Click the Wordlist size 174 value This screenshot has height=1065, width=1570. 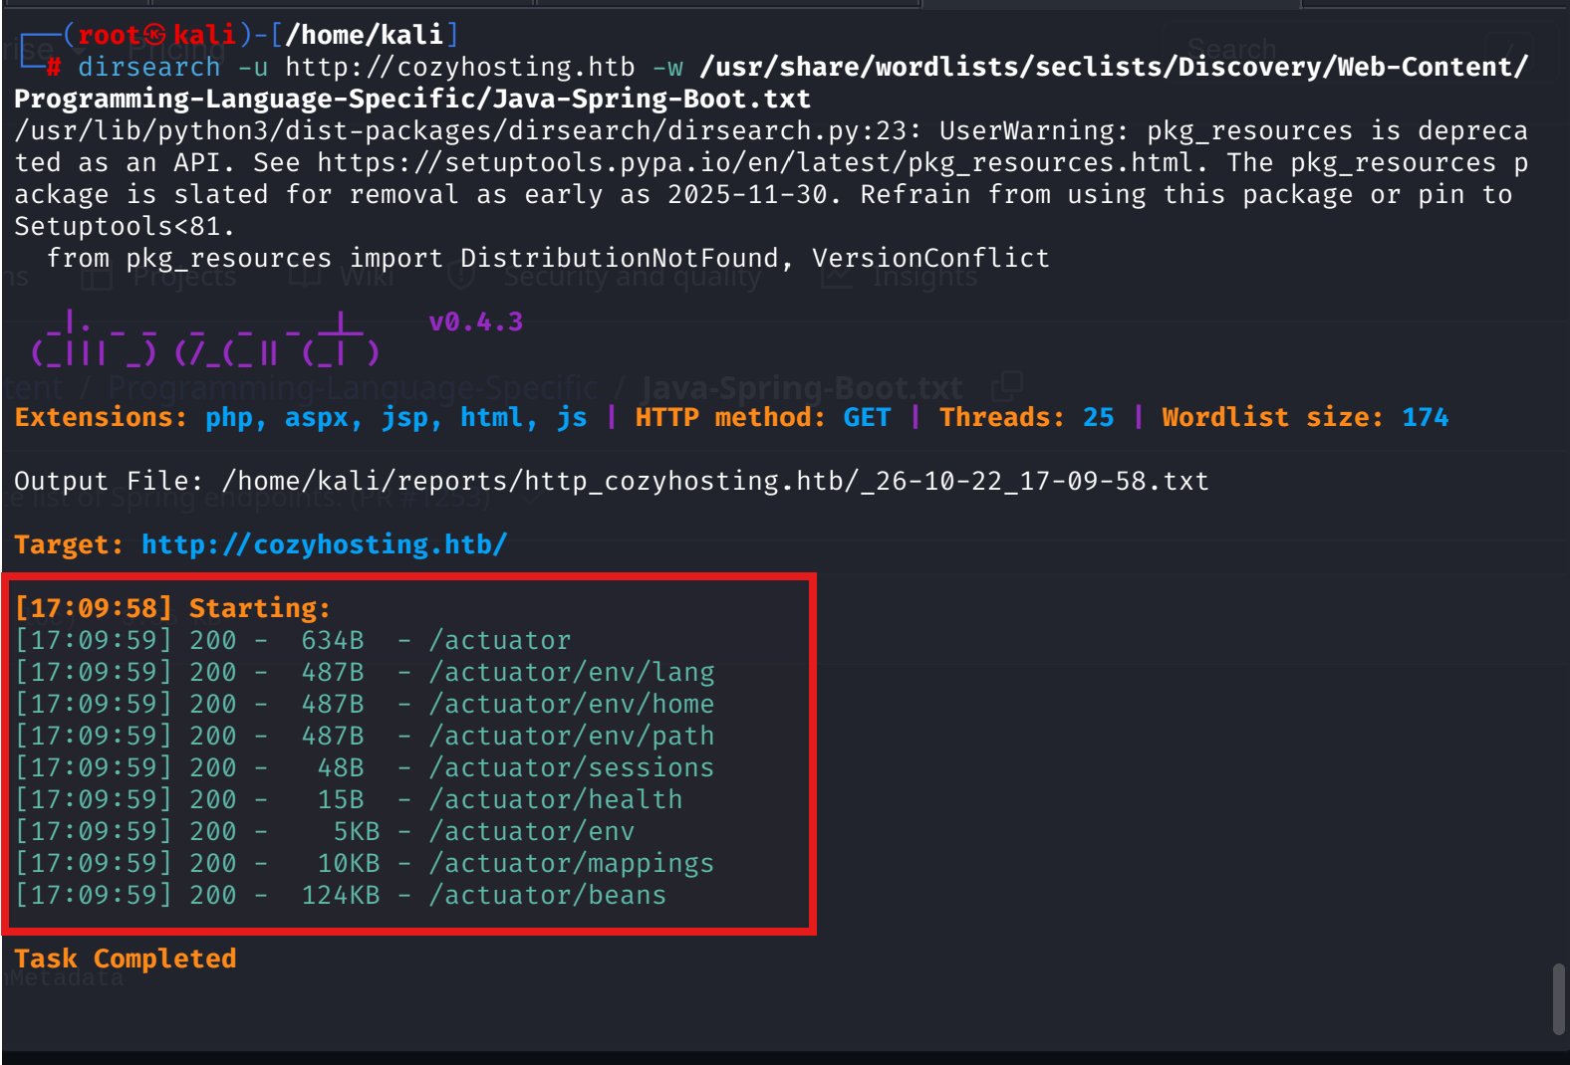[x=1425, y=417]
